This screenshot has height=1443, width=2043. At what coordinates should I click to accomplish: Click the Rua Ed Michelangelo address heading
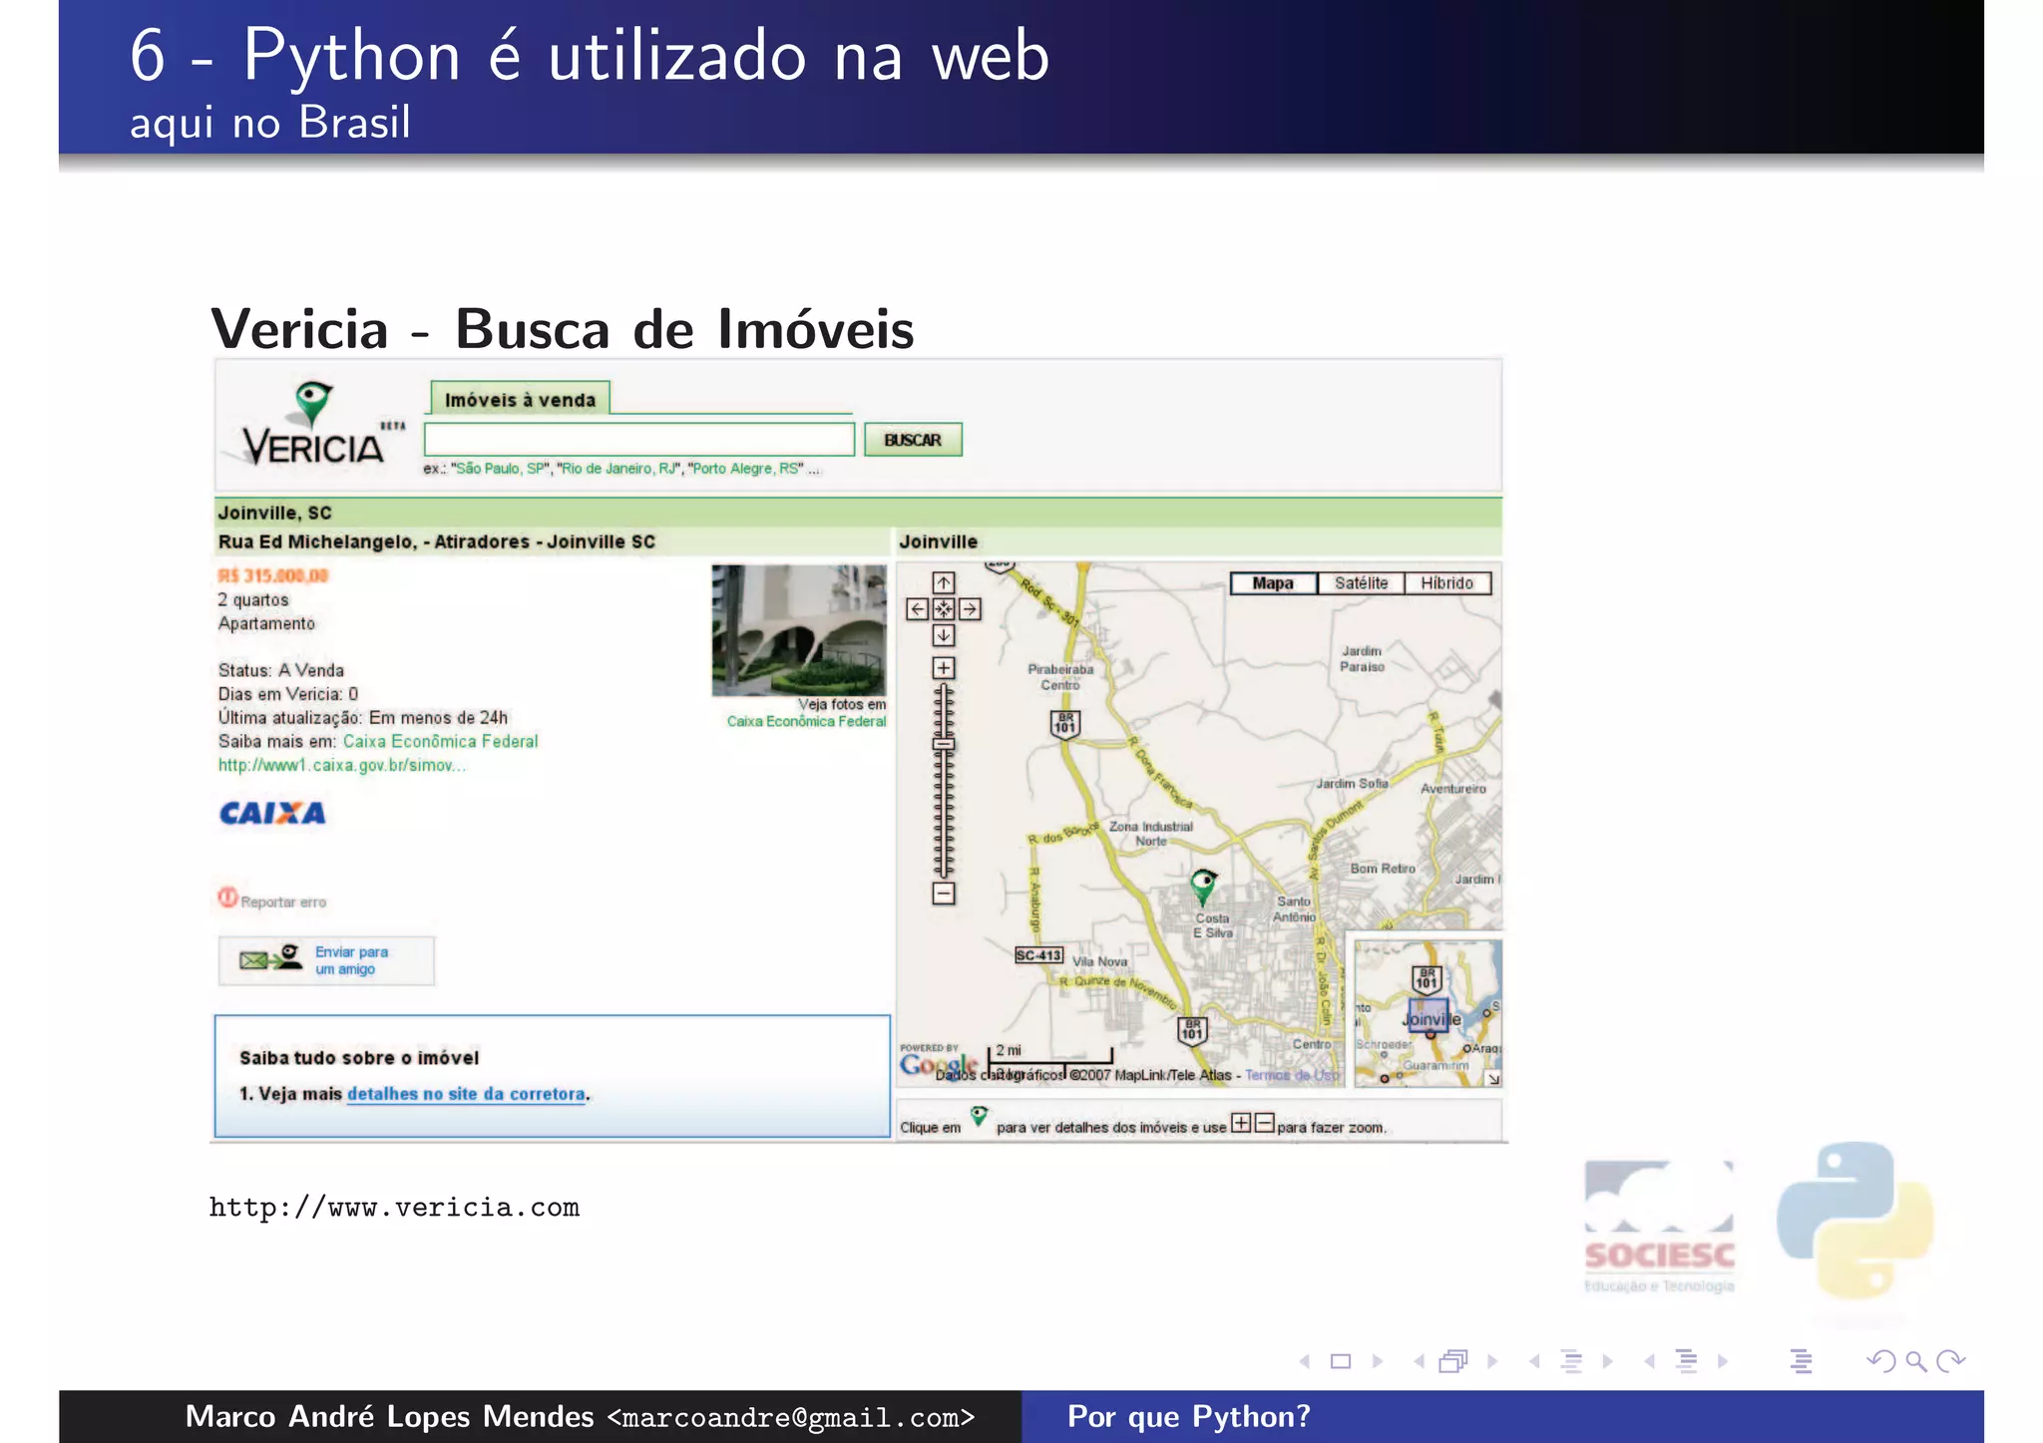[437, 541]
